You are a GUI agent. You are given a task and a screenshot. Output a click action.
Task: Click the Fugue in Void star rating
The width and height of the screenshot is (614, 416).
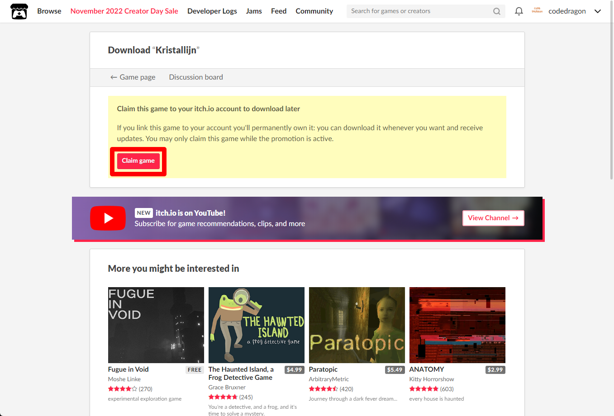coord(123,389)
